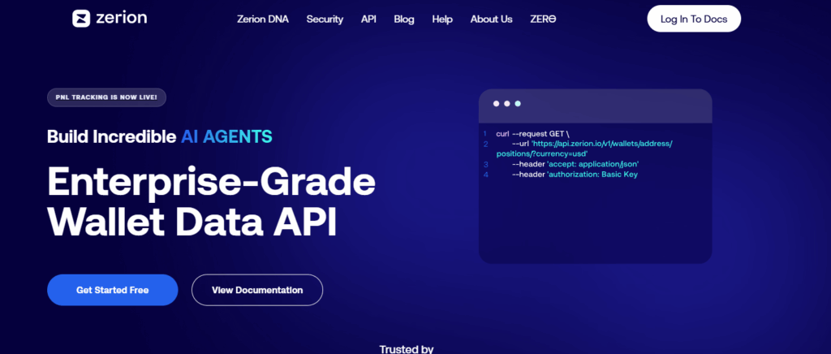Click the Trusted by label

[407, 349]
